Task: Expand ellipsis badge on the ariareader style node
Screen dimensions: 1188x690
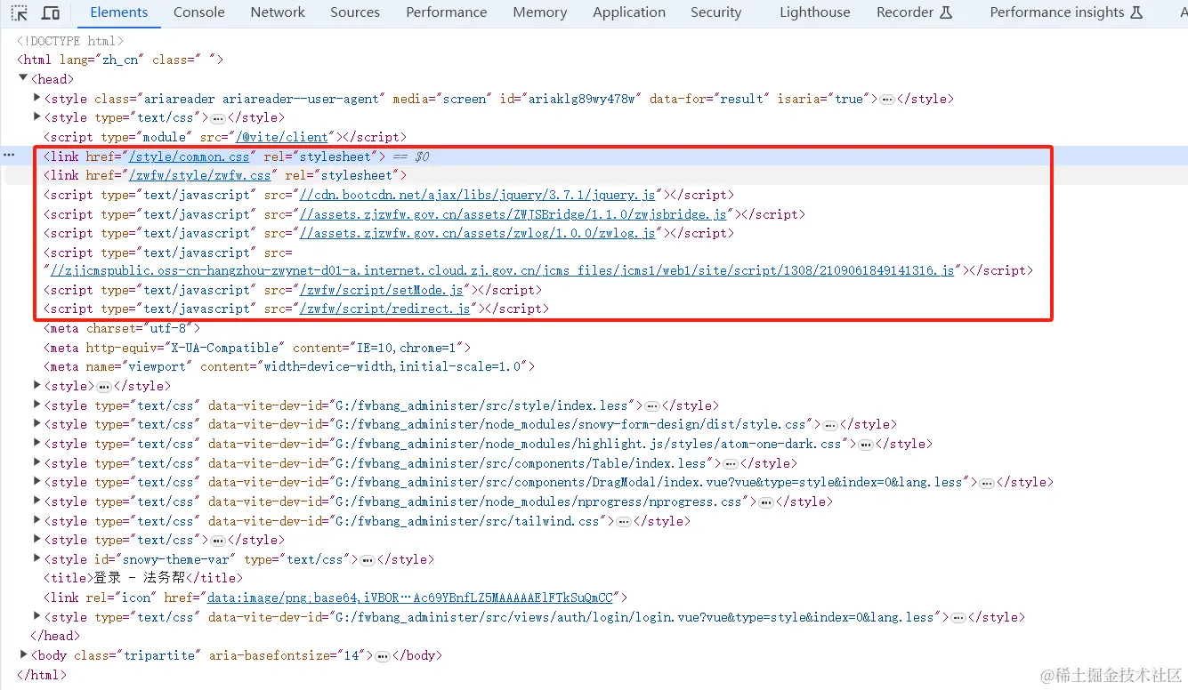Action: tap(887, 100)
